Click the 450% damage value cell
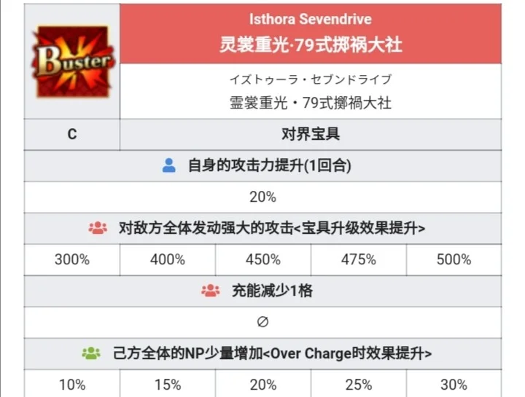The image size is (525, 397). tap(262, 260)
